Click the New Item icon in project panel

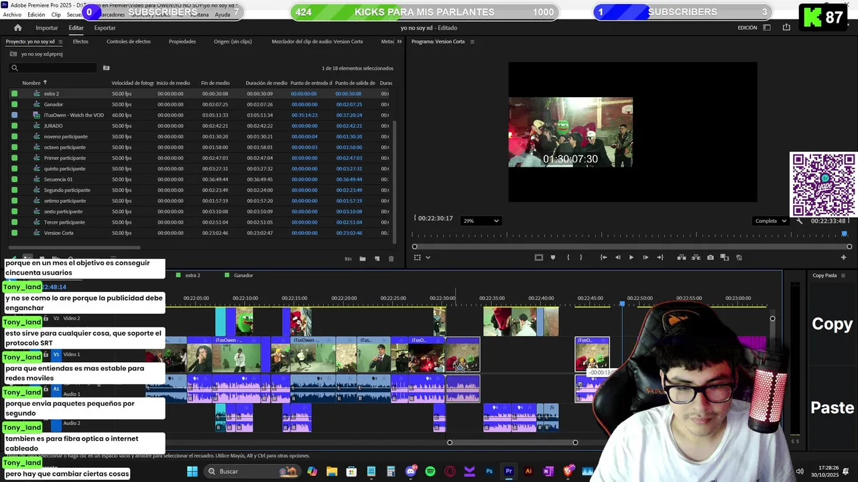[x=377, y=258]
